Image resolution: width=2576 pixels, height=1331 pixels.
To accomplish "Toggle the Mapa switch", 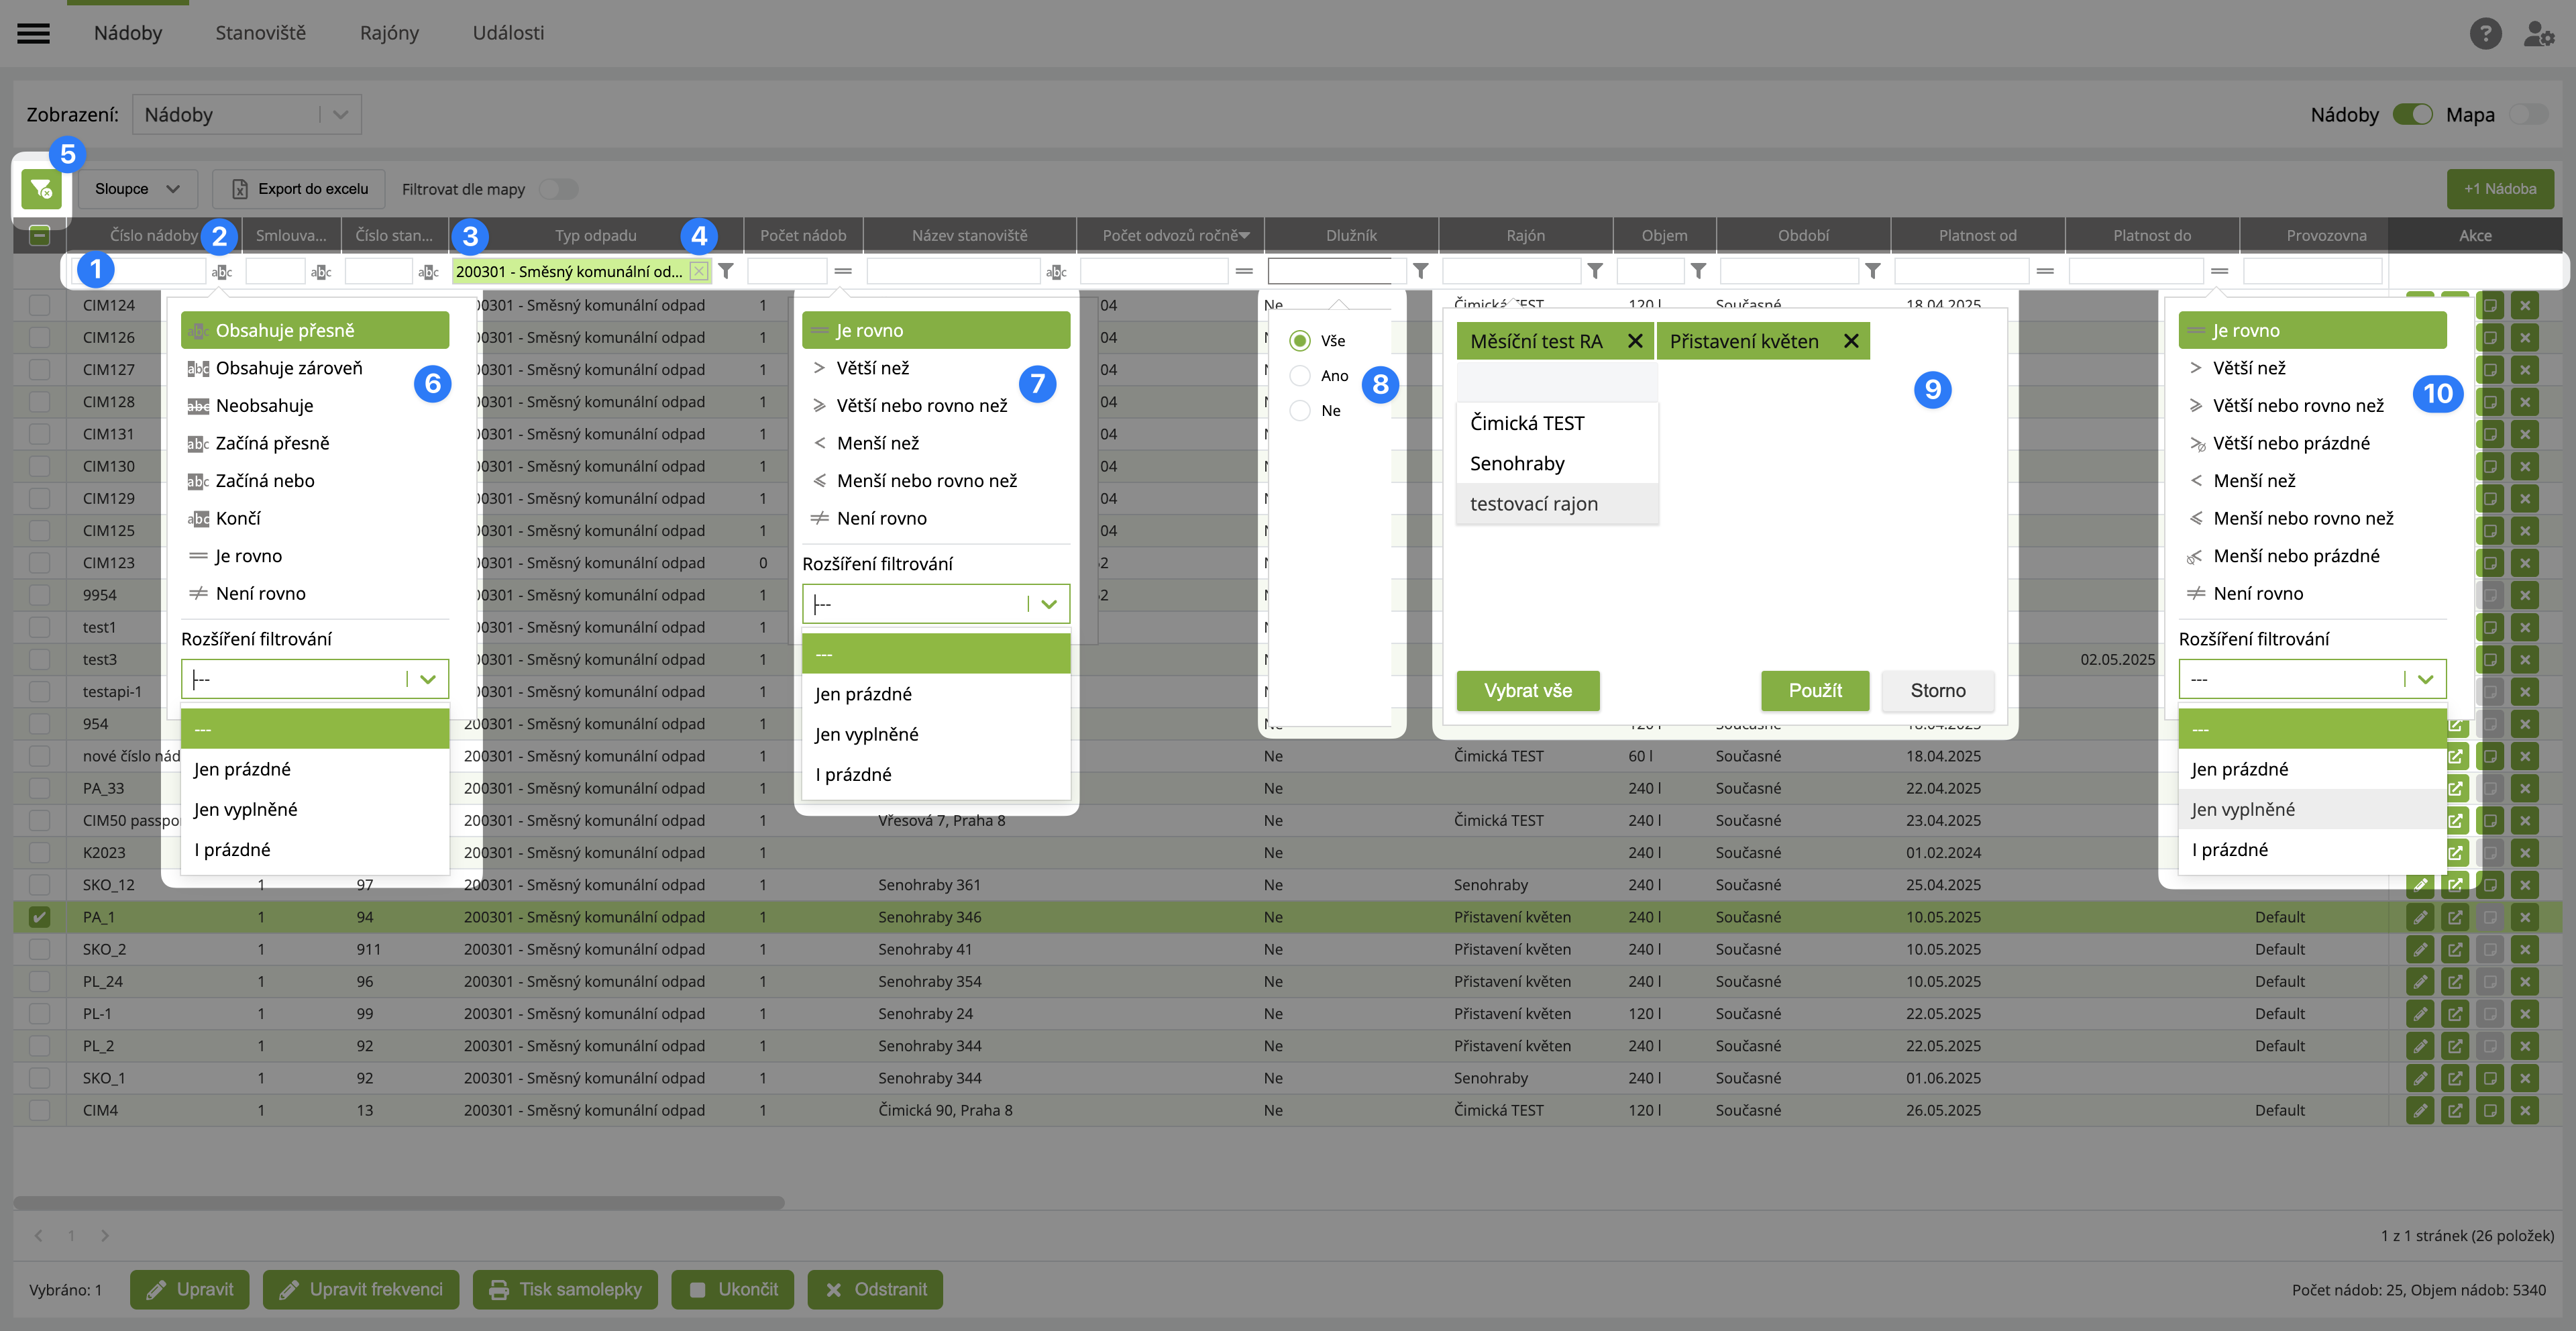I will tap(2528, 114).
